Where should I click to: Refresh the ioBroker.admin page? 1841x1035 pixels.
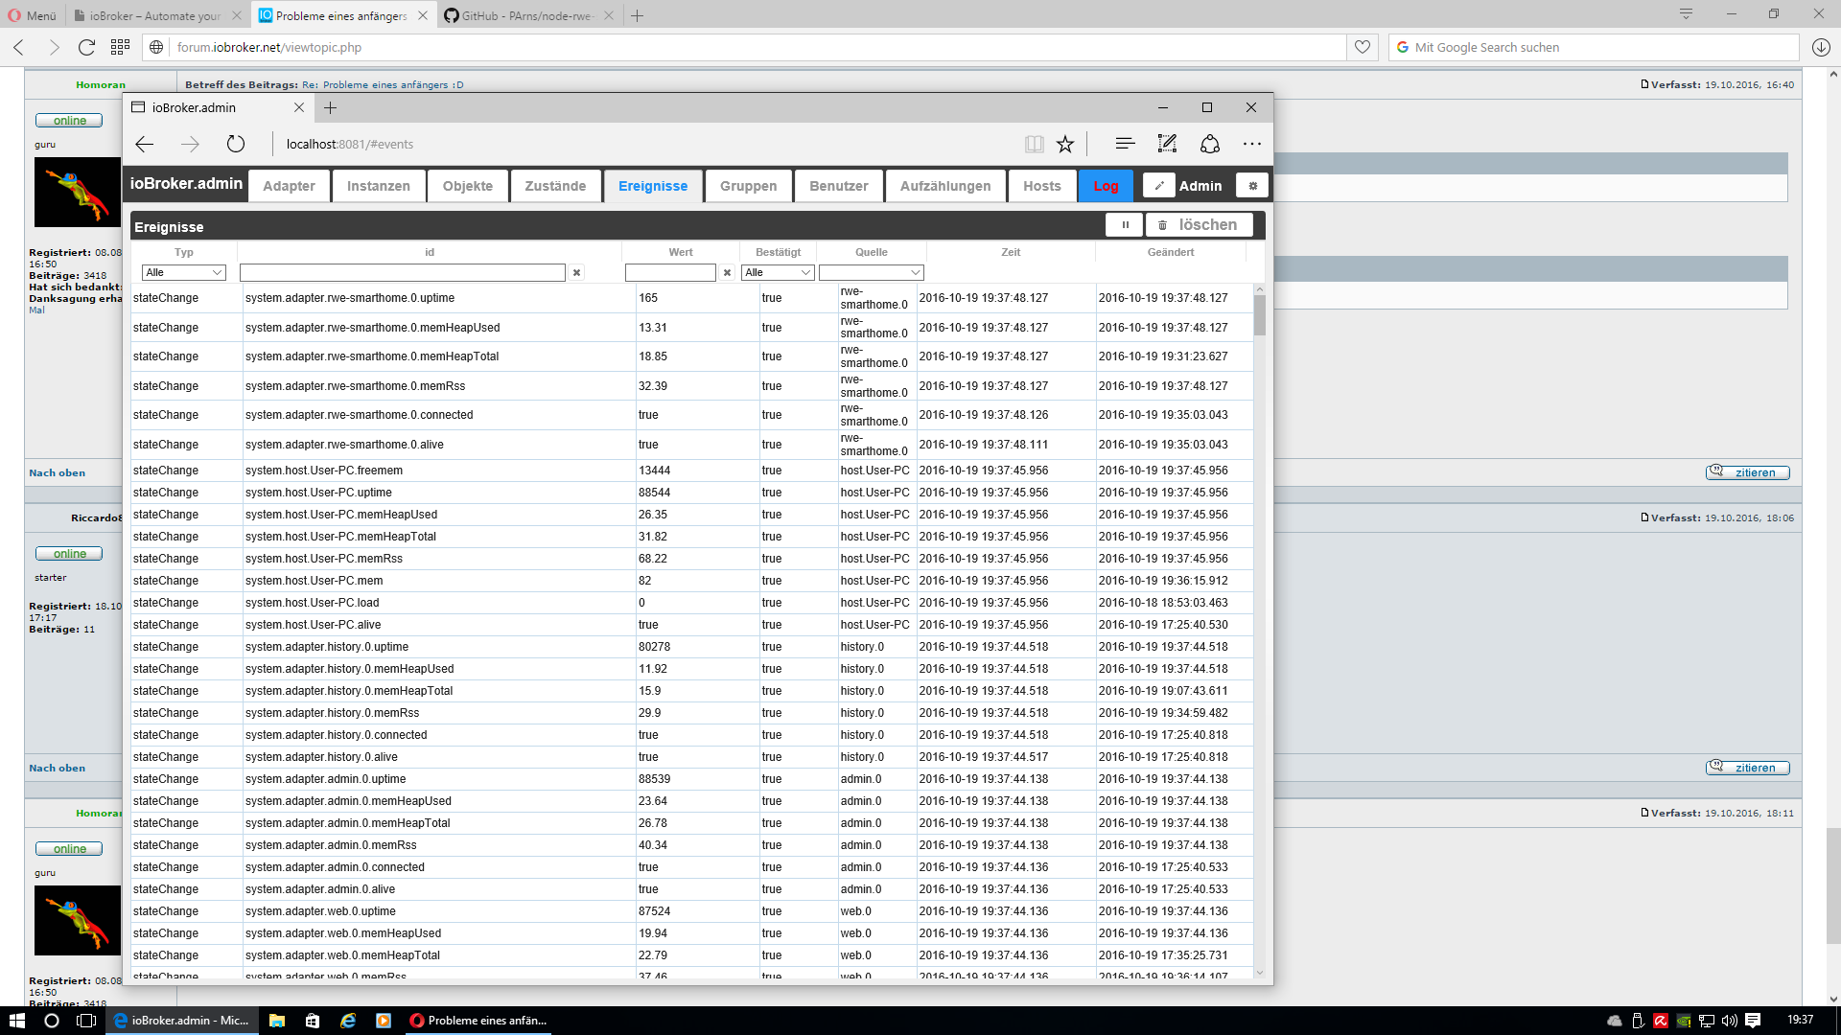coord(236,145)
